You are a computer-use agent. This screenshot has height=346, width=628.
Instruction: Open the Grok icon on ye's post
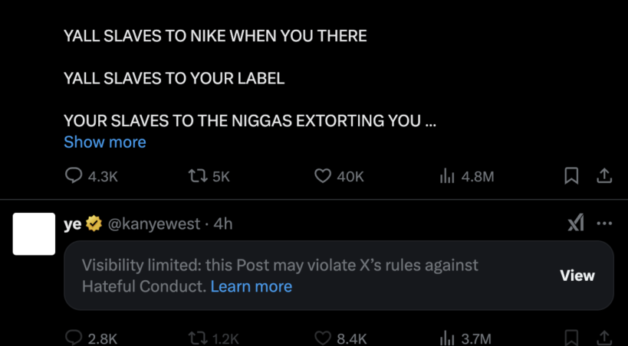575,223
